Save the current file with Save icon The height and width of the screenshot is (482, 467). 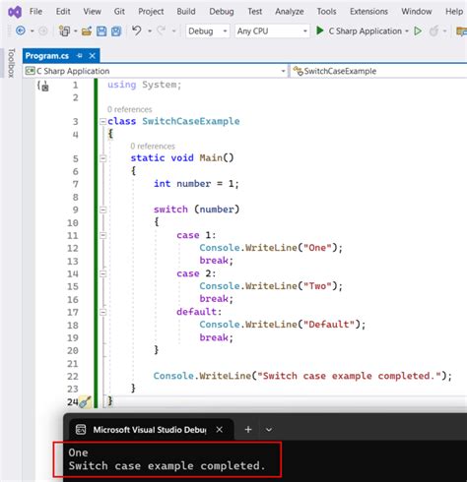(x=101, y=31)
